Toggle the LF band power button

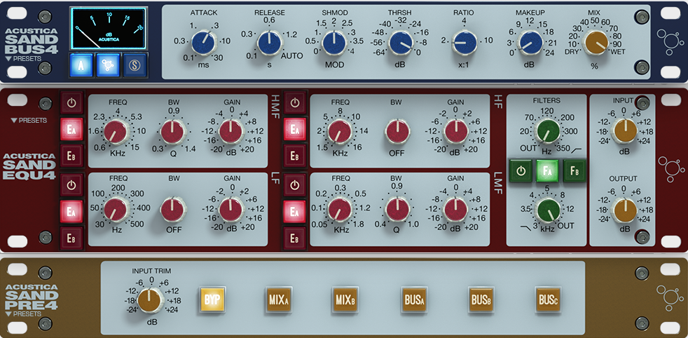click(71, 185)
